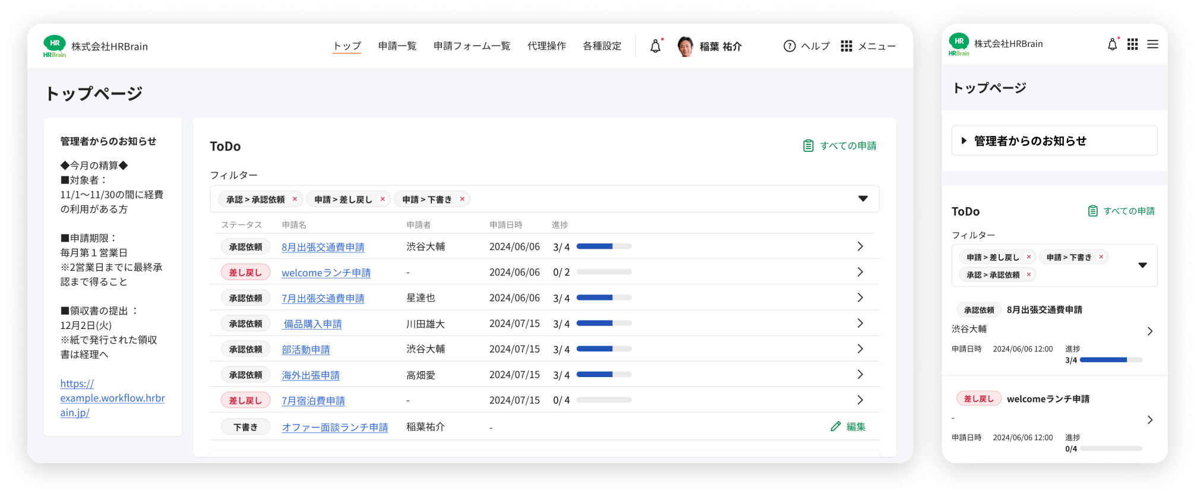Open the 8月出張交通費申請 link in desktop table
Viewport: 1197px width, 497px height.
323,247
